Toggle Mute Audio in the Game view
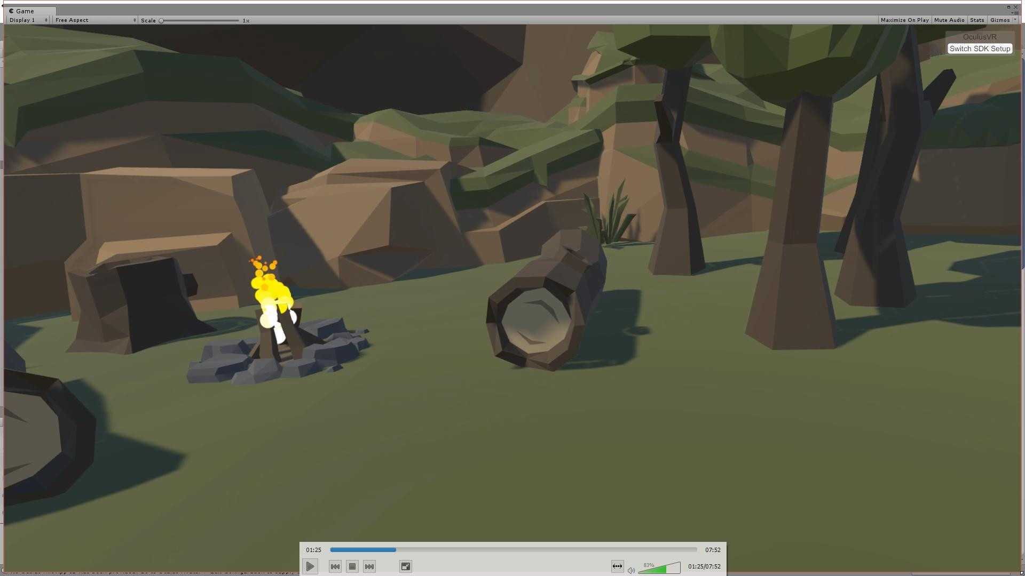 point(949,20)
